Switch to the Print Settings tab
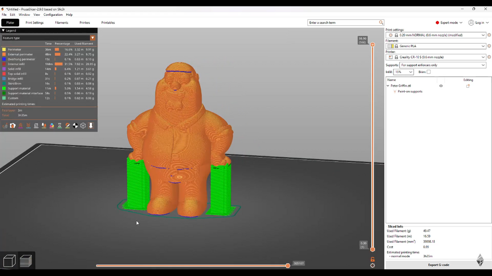492x276 pixels. (x=35, y=23)
